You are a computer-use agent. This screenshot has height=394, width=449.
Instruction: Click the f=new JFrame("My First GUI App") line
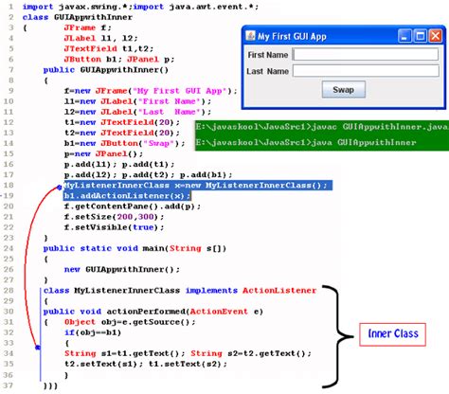151,91
